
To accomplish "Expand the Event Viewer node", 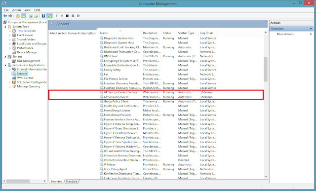I will [x=10, y=35].
